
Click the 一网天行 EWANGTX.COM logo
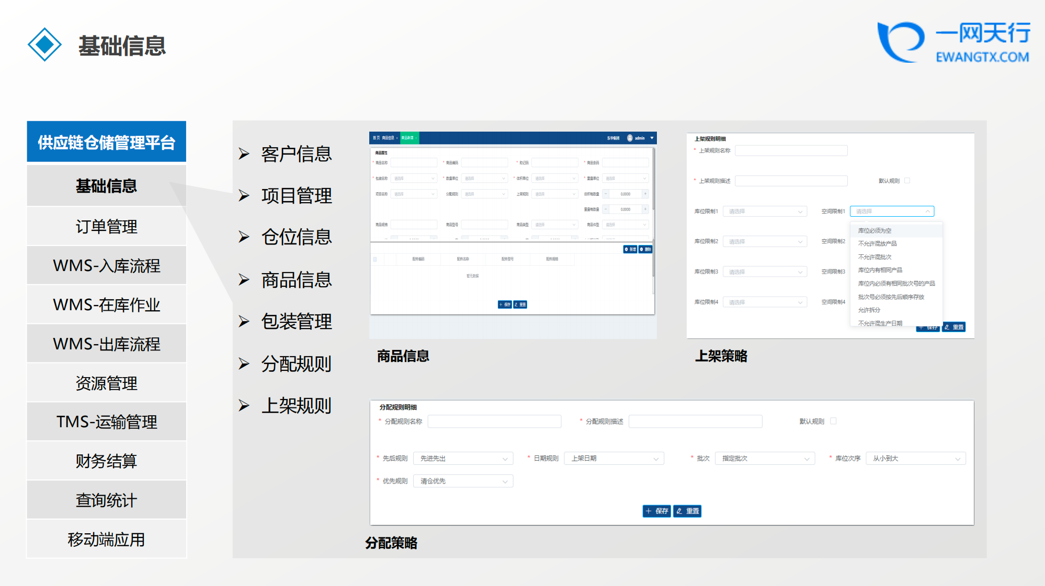tap(953, 42)
